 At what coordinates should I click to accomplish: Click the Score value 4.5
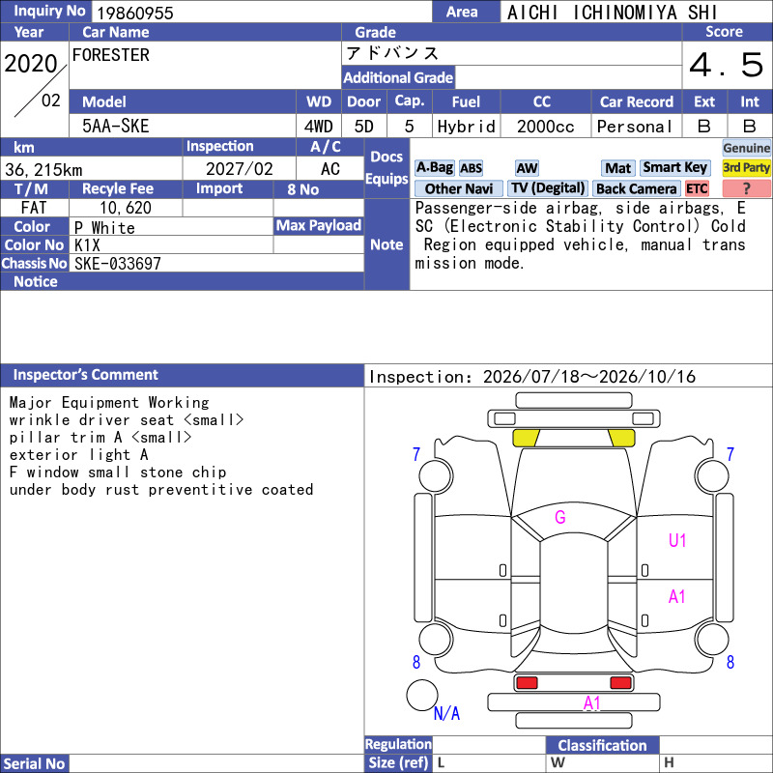pos(727,65)
